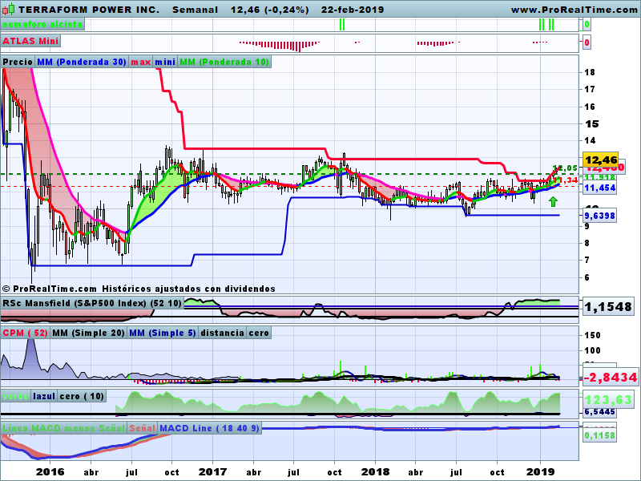
Task: Click the 22-feb-2019 date
Action: coord(353,10)
